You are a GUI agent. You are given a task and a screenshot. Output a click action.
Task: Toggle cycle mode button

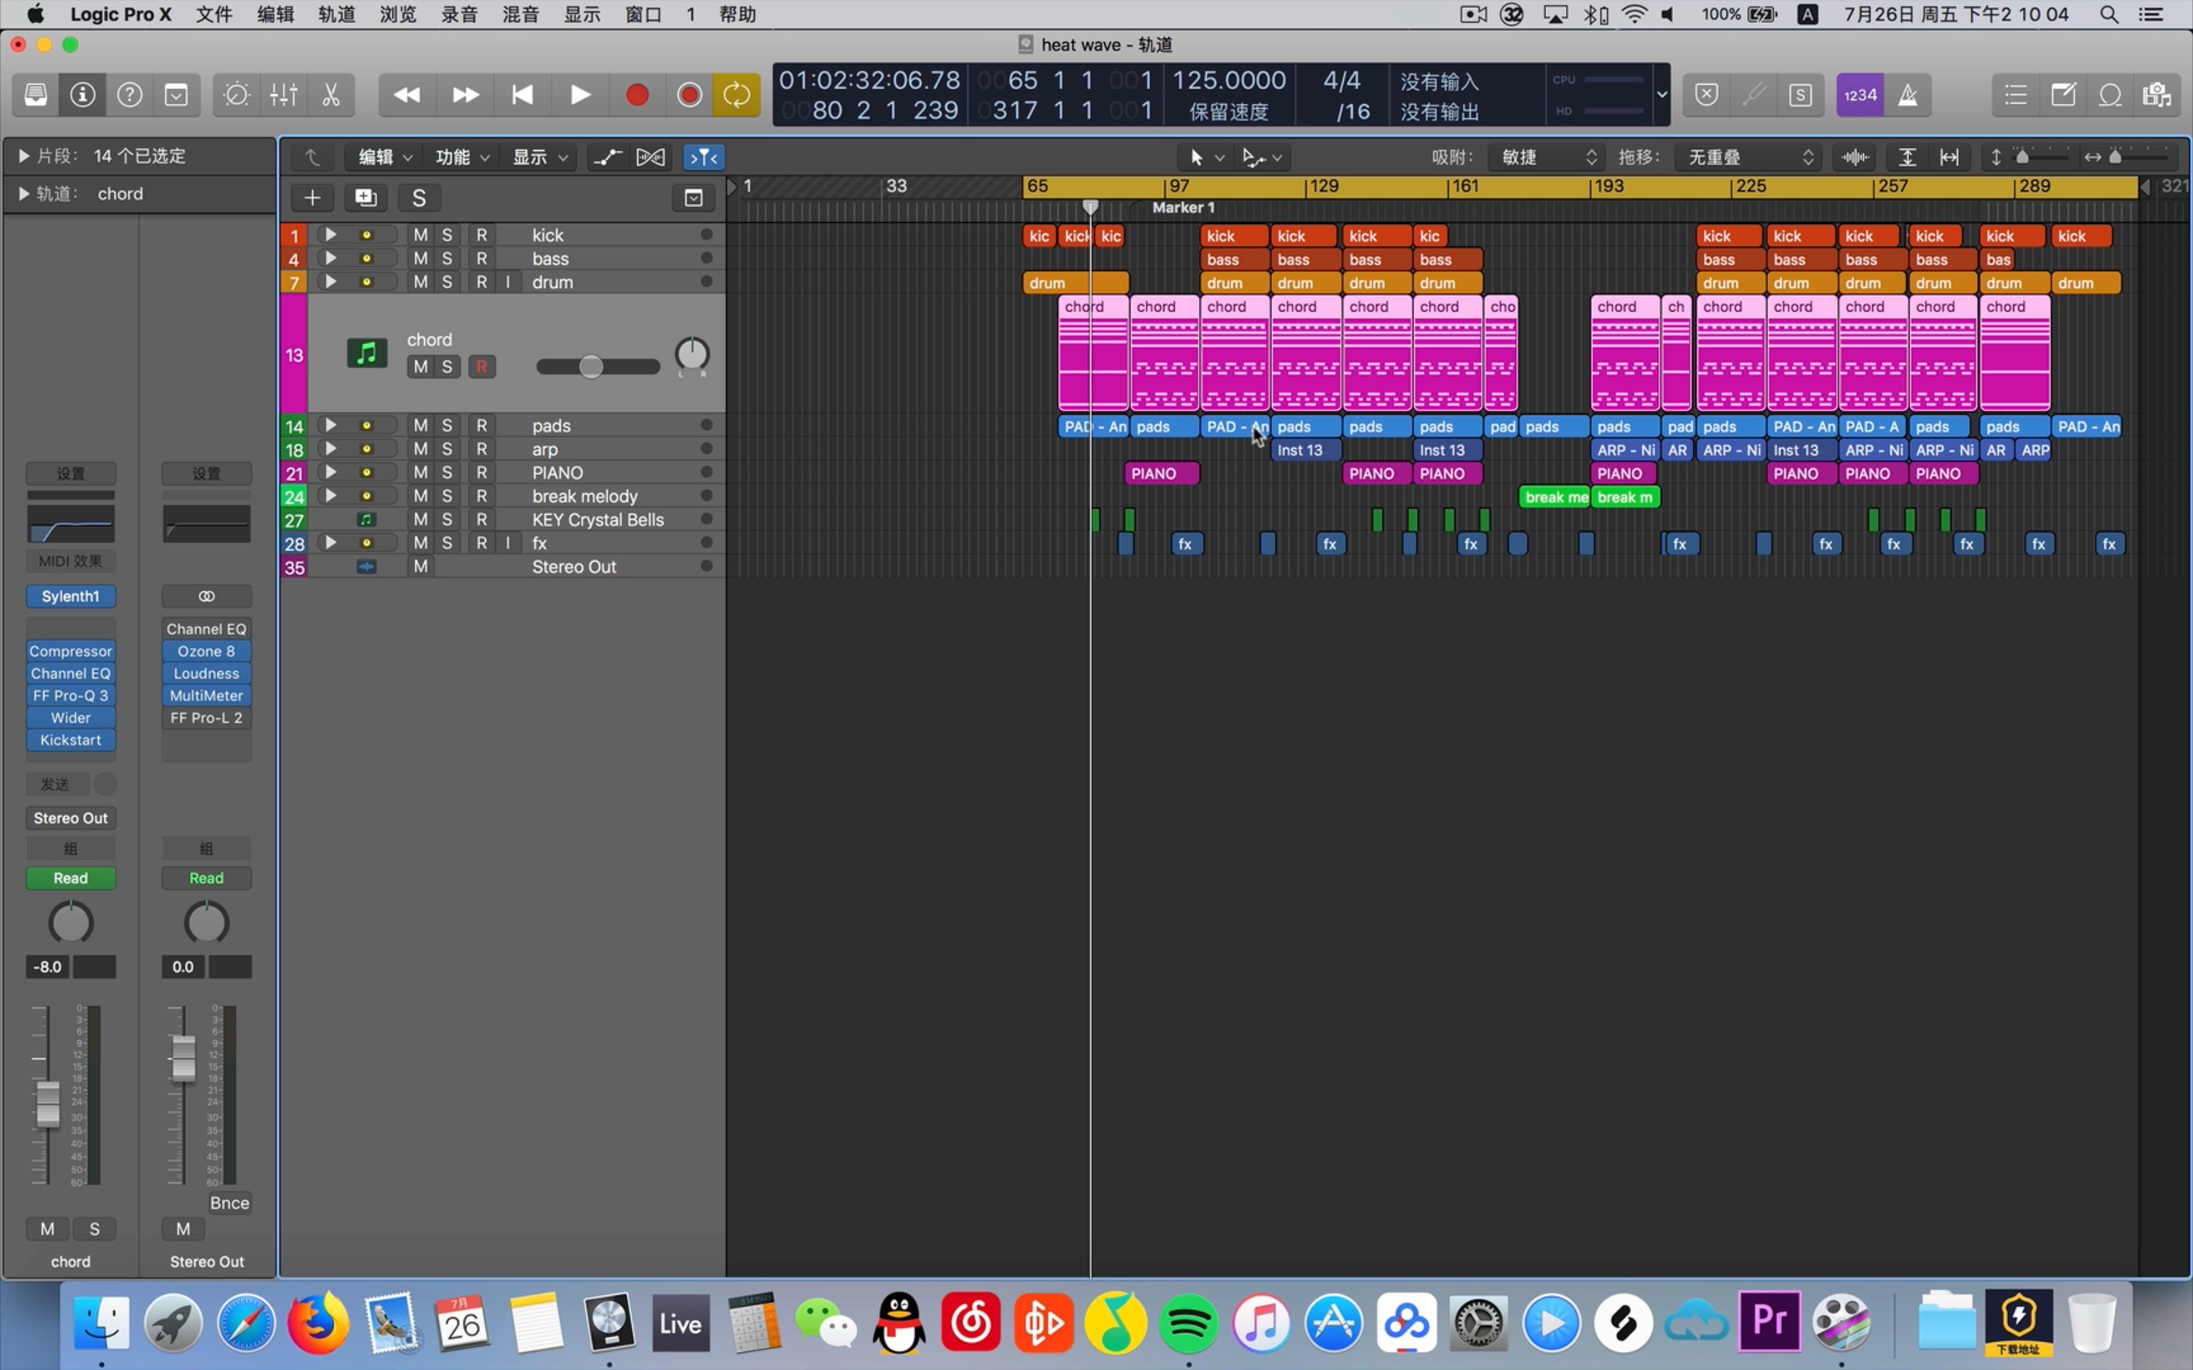[x=736, y=94]
